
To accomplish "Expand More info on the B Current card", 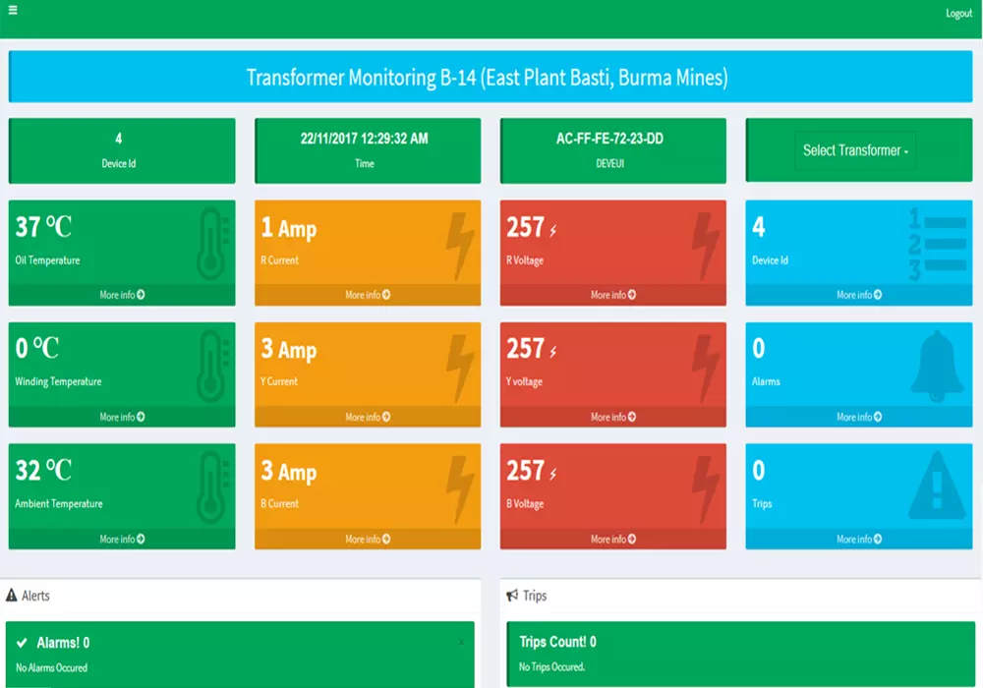I will coord(368,539).
